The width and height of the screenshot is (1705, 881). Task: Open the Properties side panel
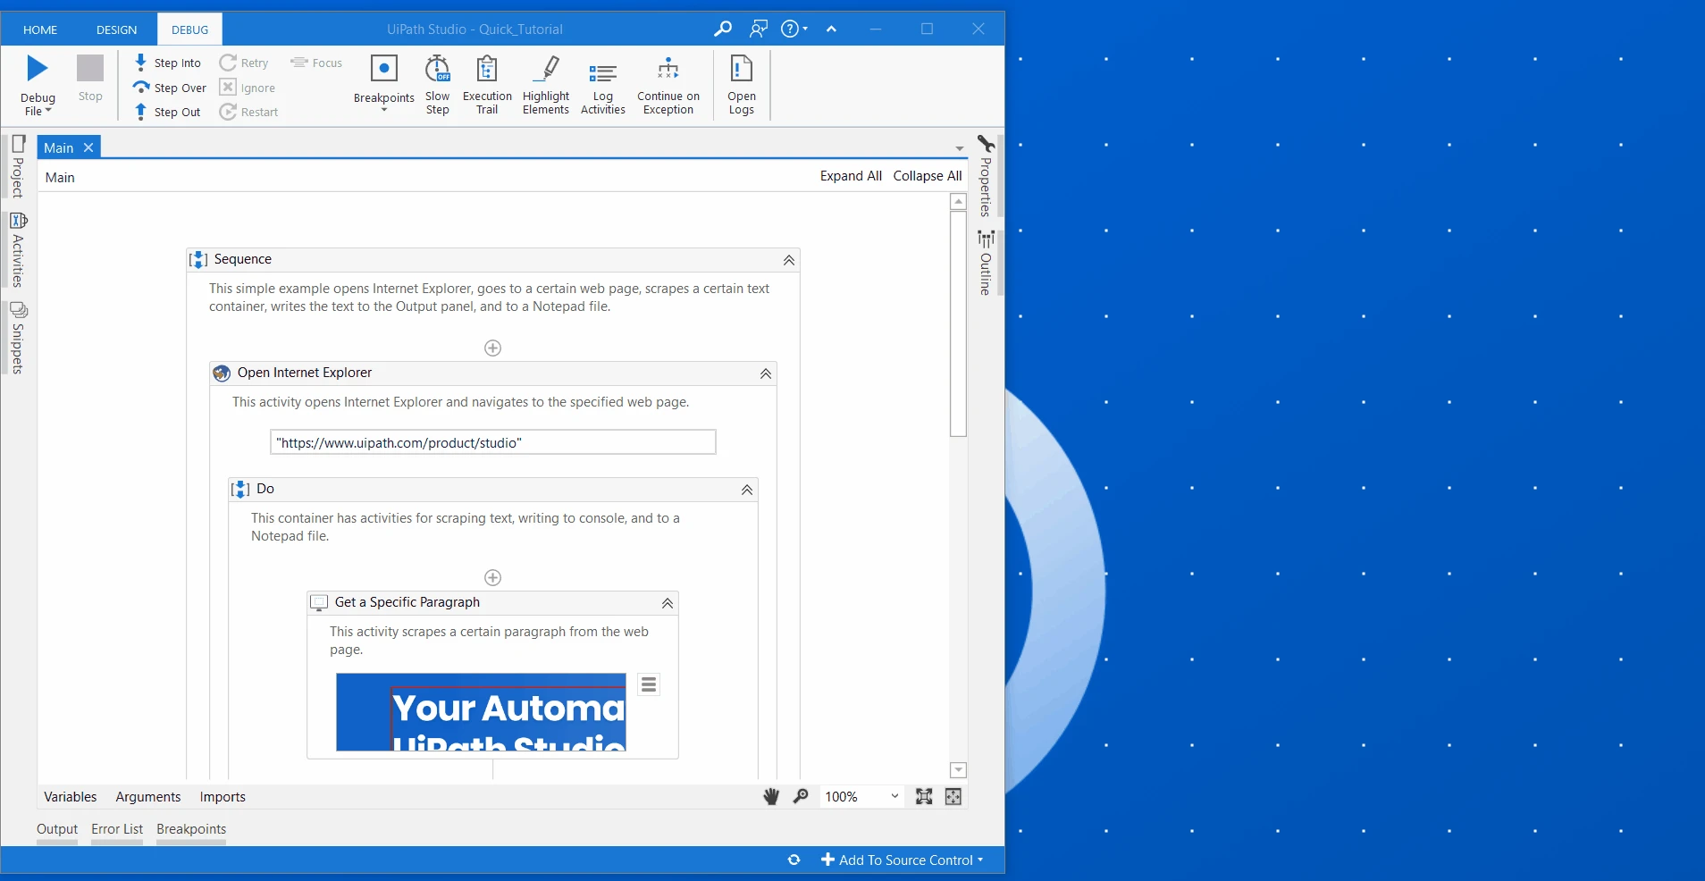point(986,176)
